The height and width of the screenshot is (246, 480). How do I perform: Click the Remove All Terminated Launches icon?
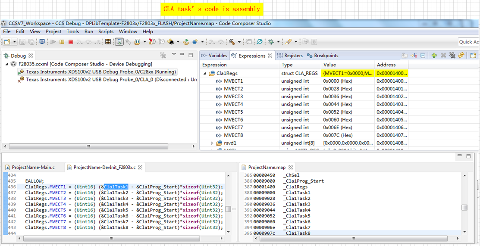[163, 55]
